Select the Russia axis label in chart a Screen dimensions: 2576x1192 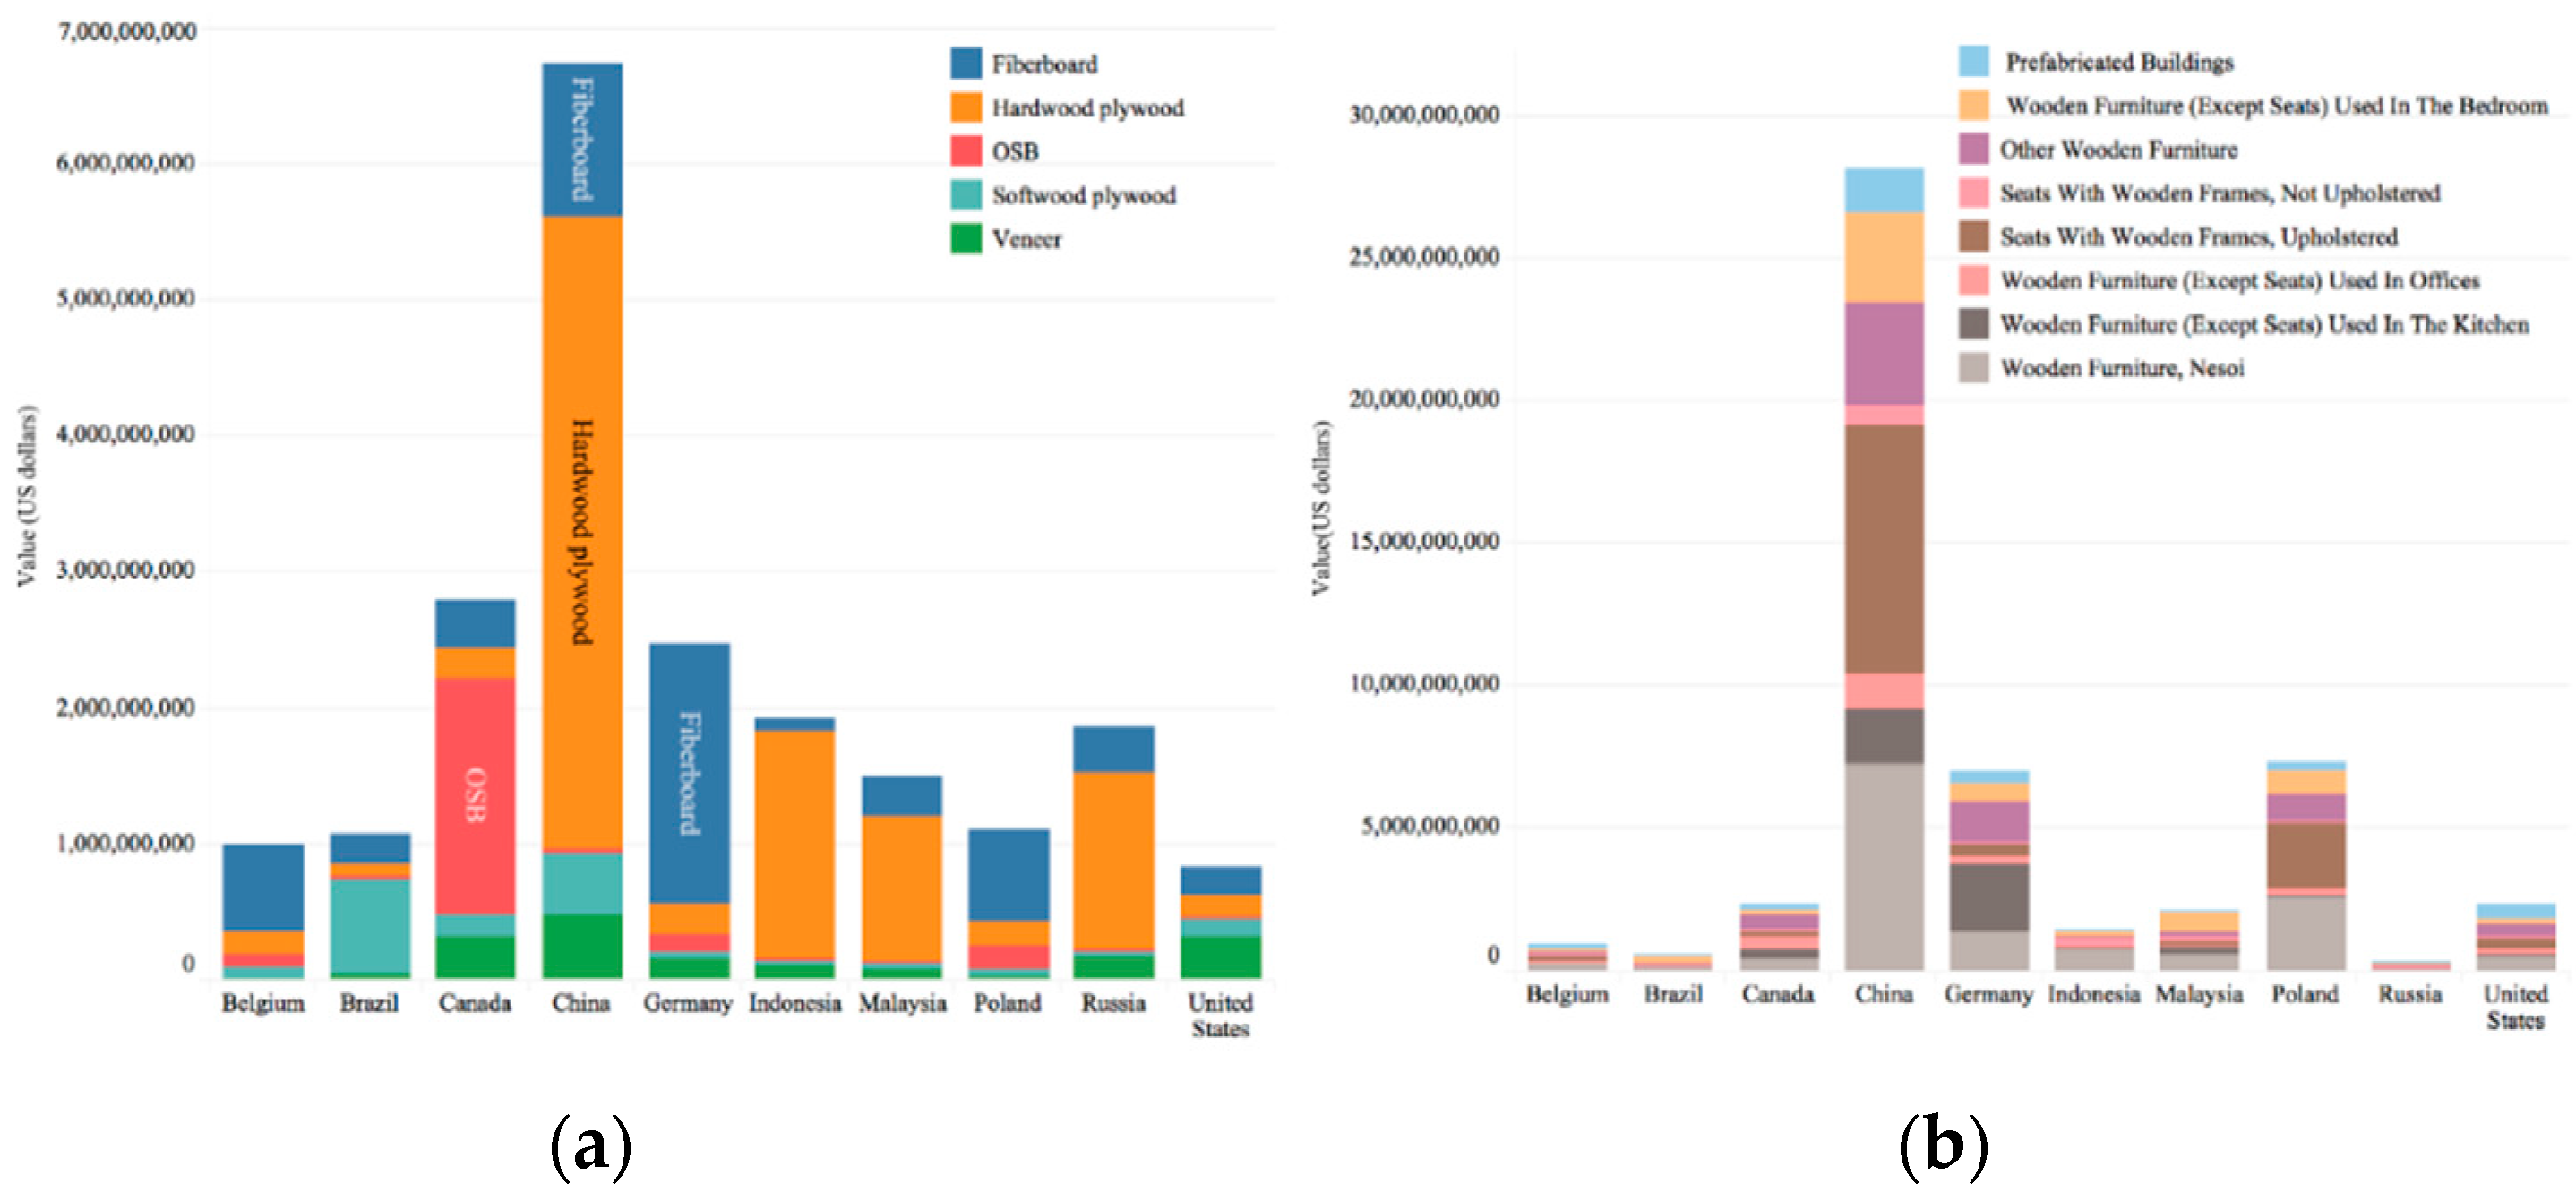[x=1113, y=1003]
